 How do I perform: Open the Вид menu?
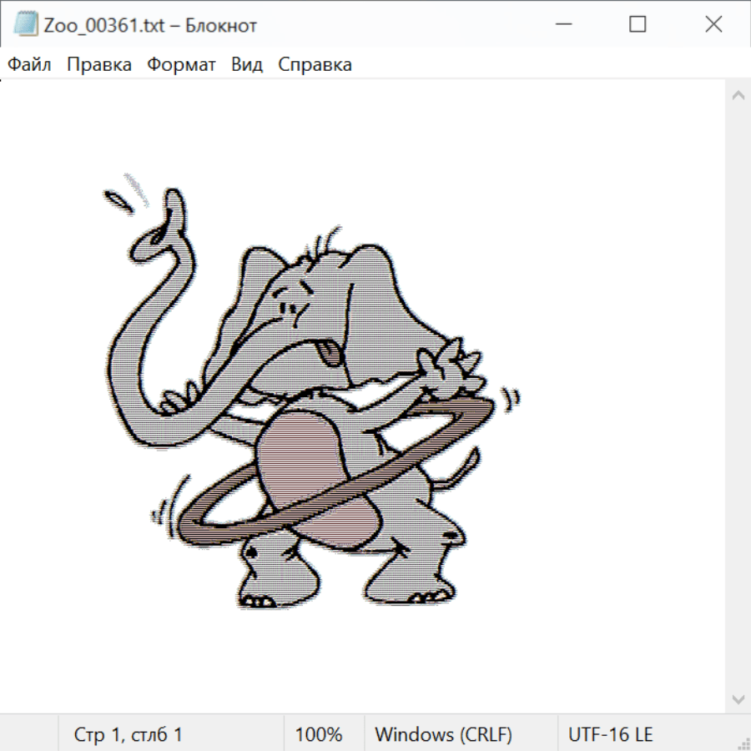247,64
